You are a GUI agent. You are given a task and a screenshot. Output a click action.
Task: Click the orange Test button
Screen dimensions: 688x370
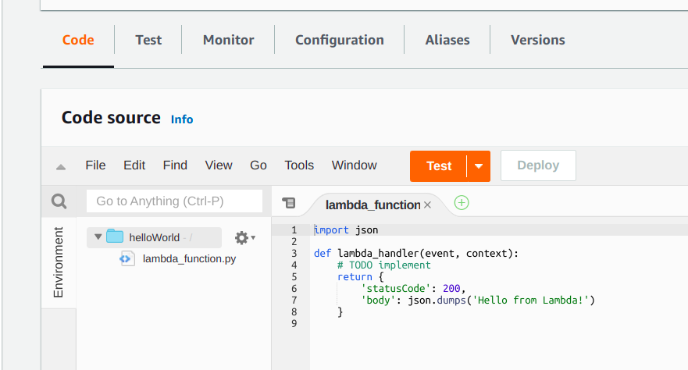439,165
